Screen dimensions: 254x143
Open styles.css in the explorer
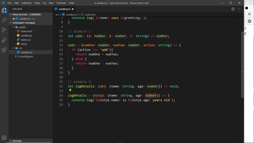(25, 40)
